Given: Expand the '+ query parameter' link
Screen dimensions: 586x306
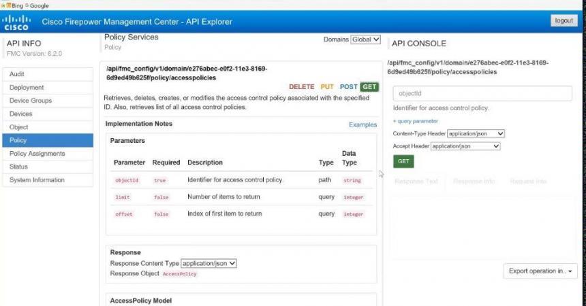Looking at the screenshot, I should 415,121.
